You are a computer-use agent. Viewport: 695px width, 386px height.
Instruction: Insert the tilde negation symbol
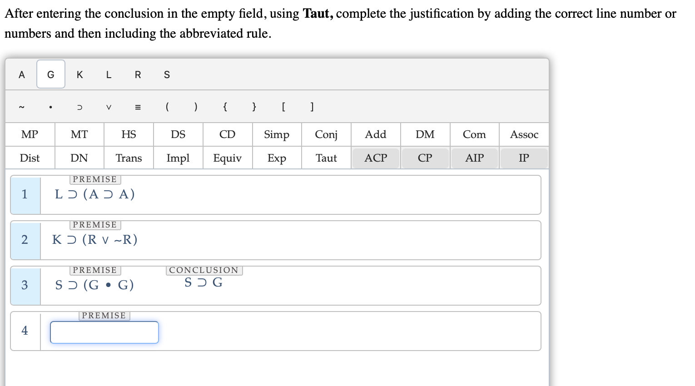click(21, 107)
